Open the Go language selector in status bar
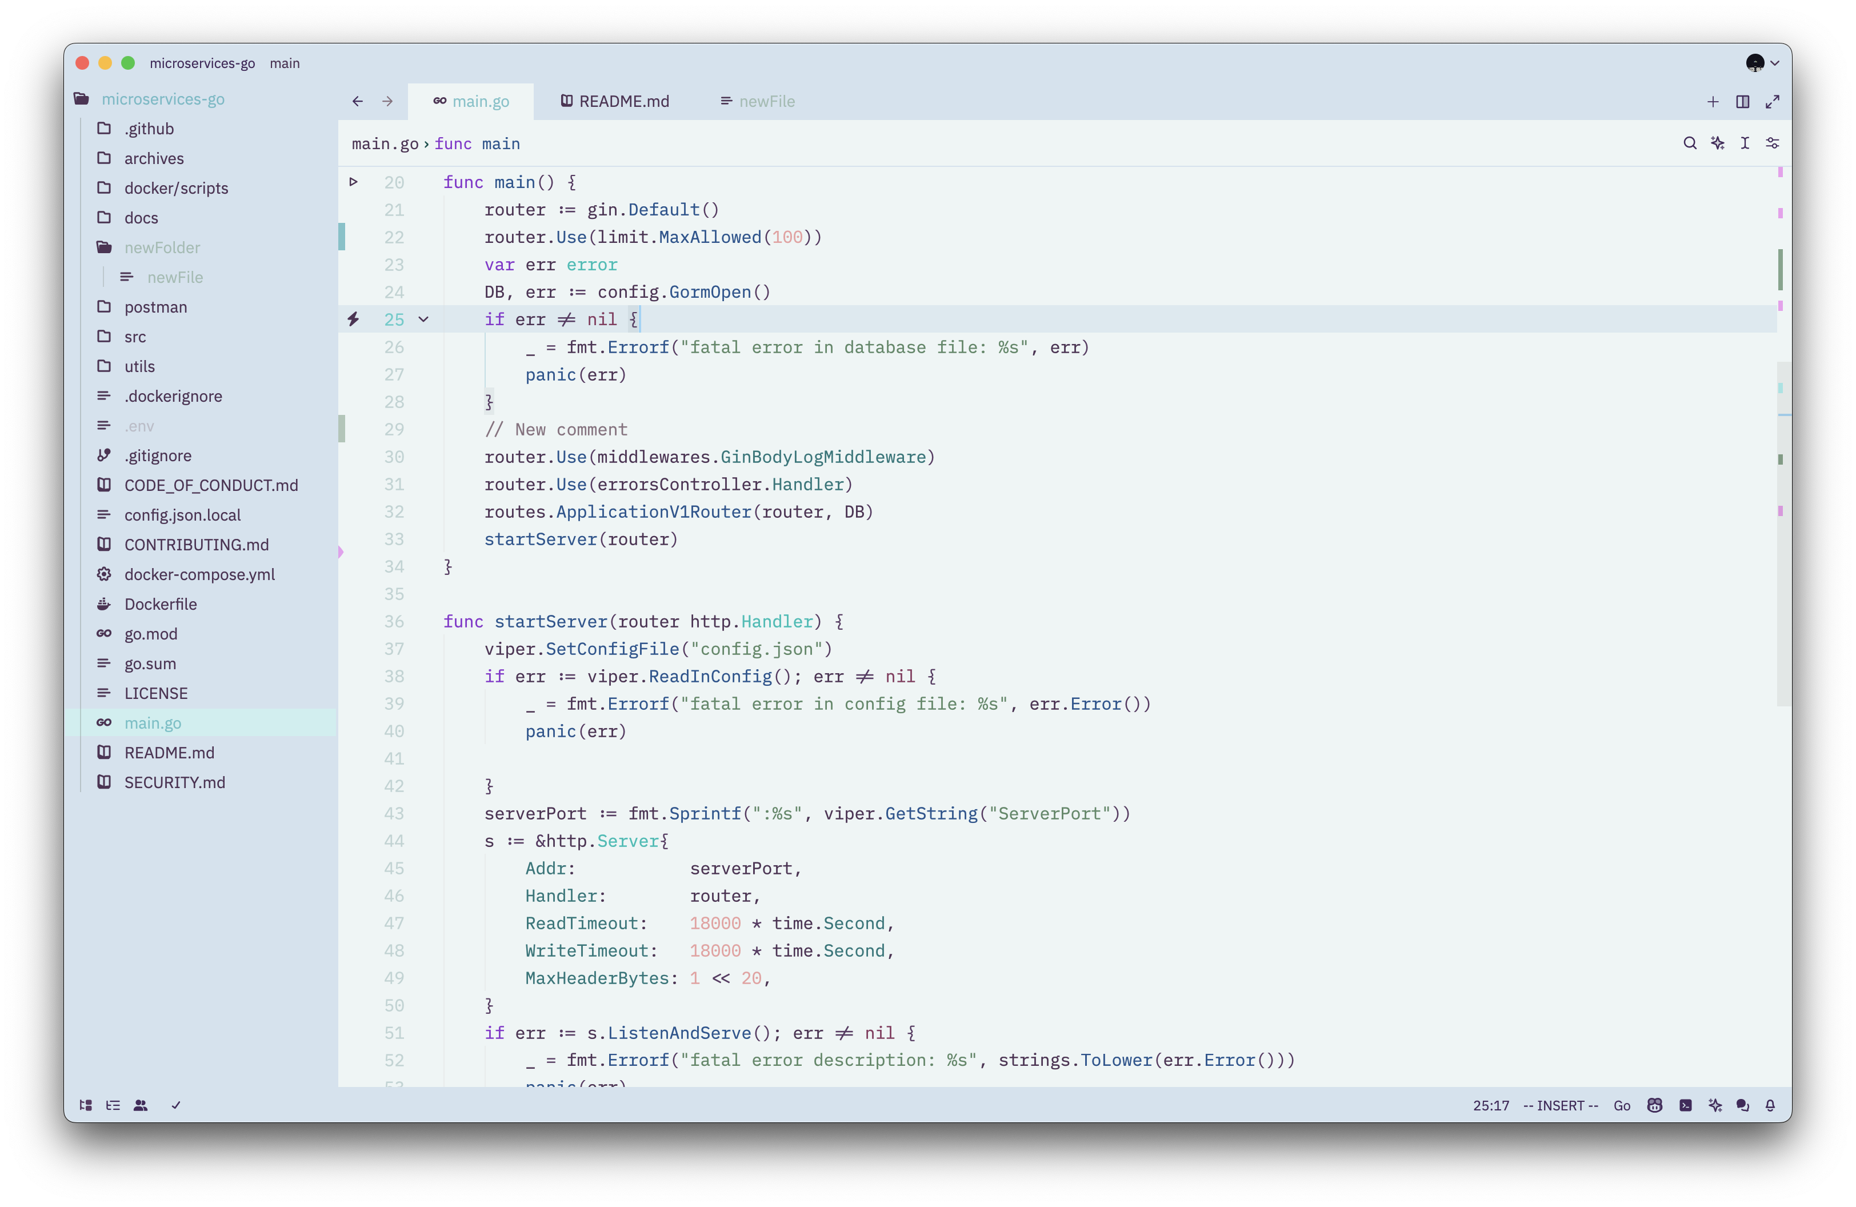Viewport: 1856px width, 1207px height. (1622, 1105)
